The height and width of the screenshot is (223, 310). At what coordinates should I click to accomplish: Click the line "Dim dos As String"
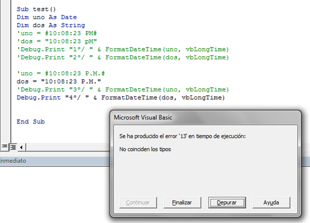click(x=51, y=25)
